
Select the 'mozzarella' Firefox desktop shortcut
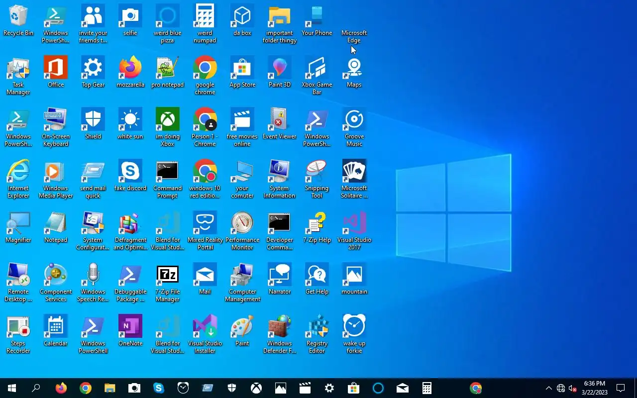pos(130,72)
